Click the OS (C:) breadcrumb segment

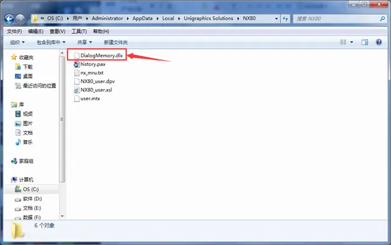tap(55, 19)
